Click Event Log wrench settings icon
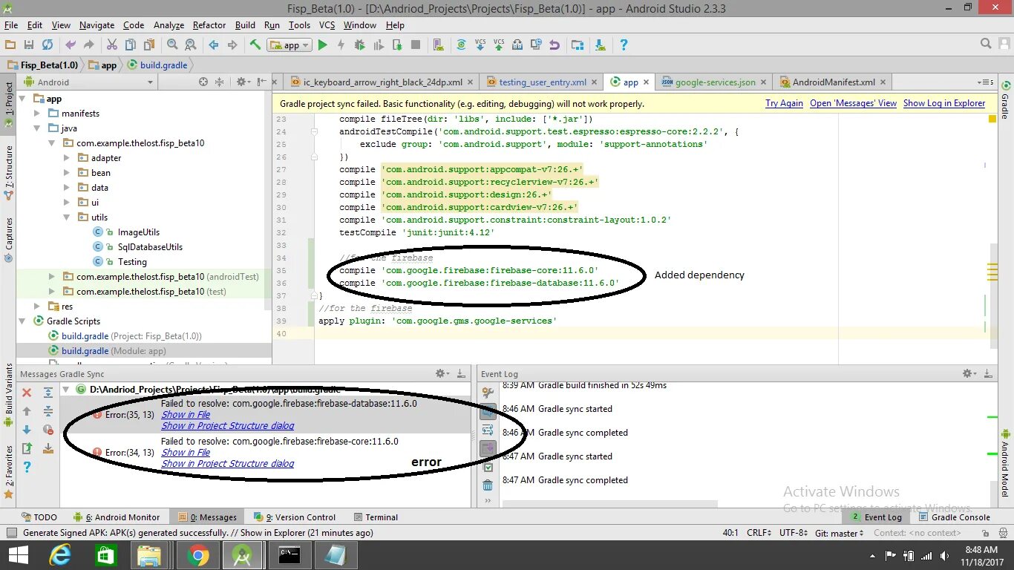 [x=488, y=393]
